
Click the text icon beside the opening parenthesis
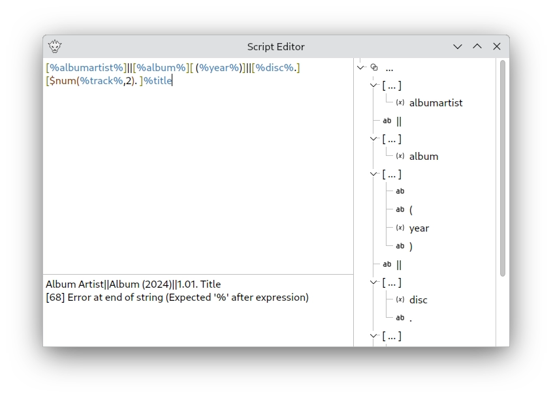400,209
